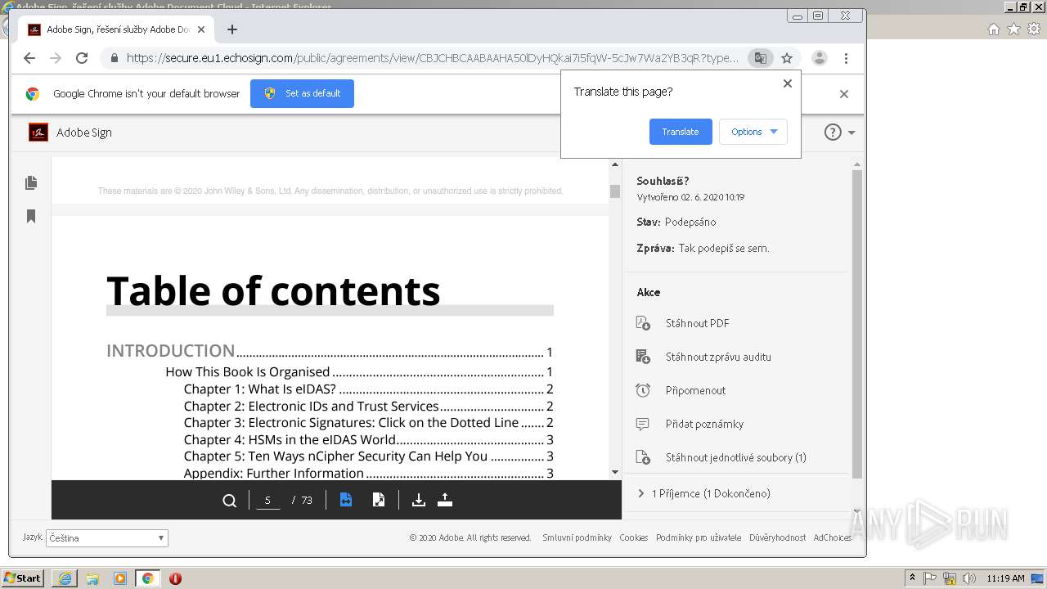Screen dimensions: 1047x589
Task: Close the Adobe Sign browser tab
Action: coord(201,29)
